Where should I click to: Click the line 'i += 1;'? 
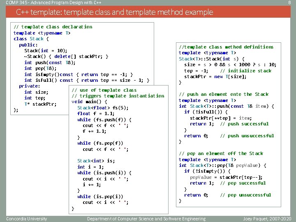(92, 185)
